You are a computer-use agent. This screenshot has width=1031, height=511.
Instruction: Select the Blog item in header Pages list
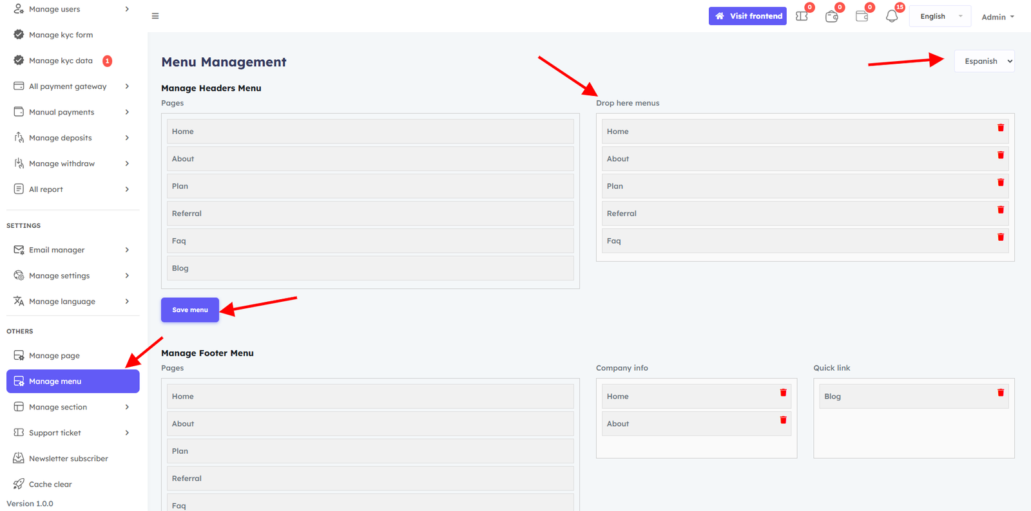[x=370, y=268]
